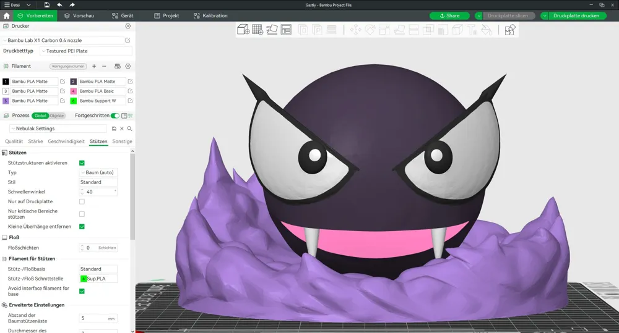619x333 pixels.
Task: Click the Redo arrow
Action: (x=72, y=5)
